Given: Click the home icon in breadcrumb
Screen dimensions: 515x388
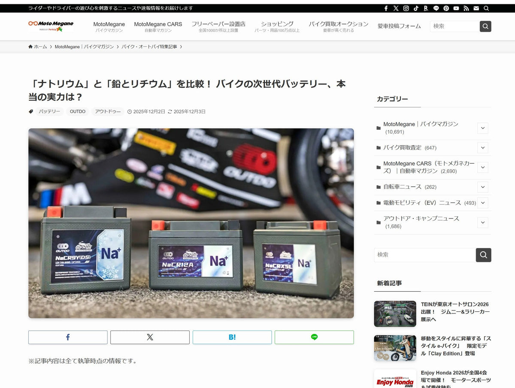Looking at the screenshot, I should coord(30,46).
